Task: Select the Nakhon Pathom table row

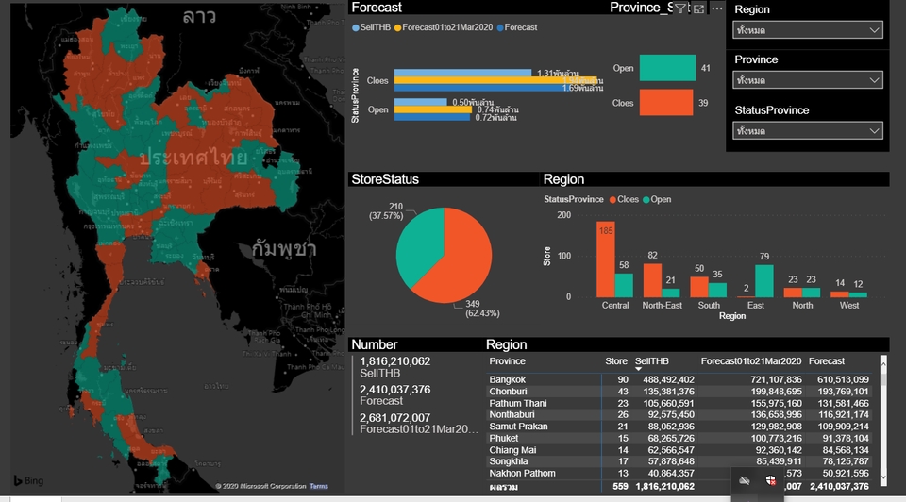Action: click(679, 473)
